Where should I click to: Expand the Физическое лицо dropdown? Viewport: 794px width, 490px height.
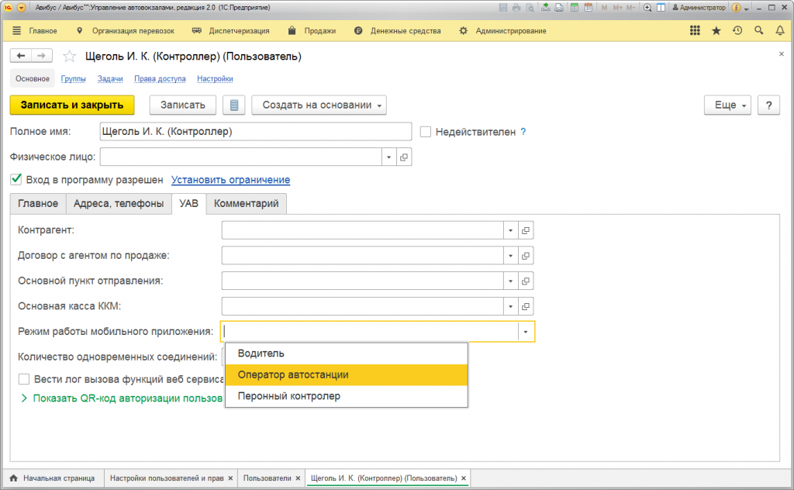click(x=389, y=157)
